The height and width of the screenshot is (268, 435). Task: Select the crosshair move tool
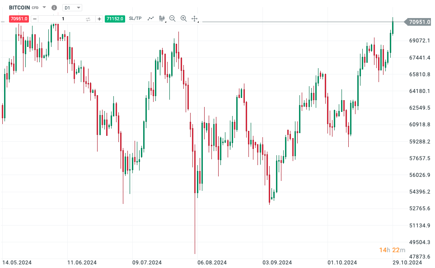click(x=195, y=18)
